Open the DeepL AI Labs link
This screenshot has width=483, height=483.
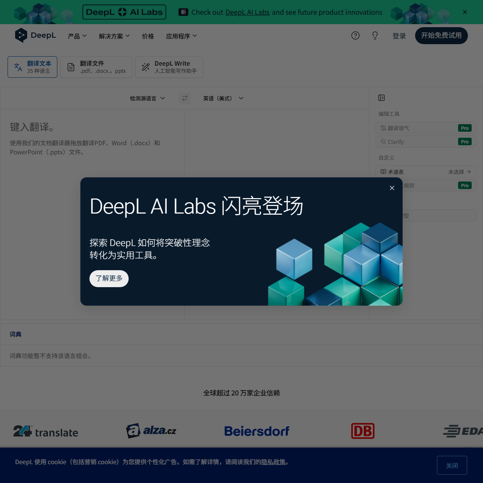pos(247,12)
